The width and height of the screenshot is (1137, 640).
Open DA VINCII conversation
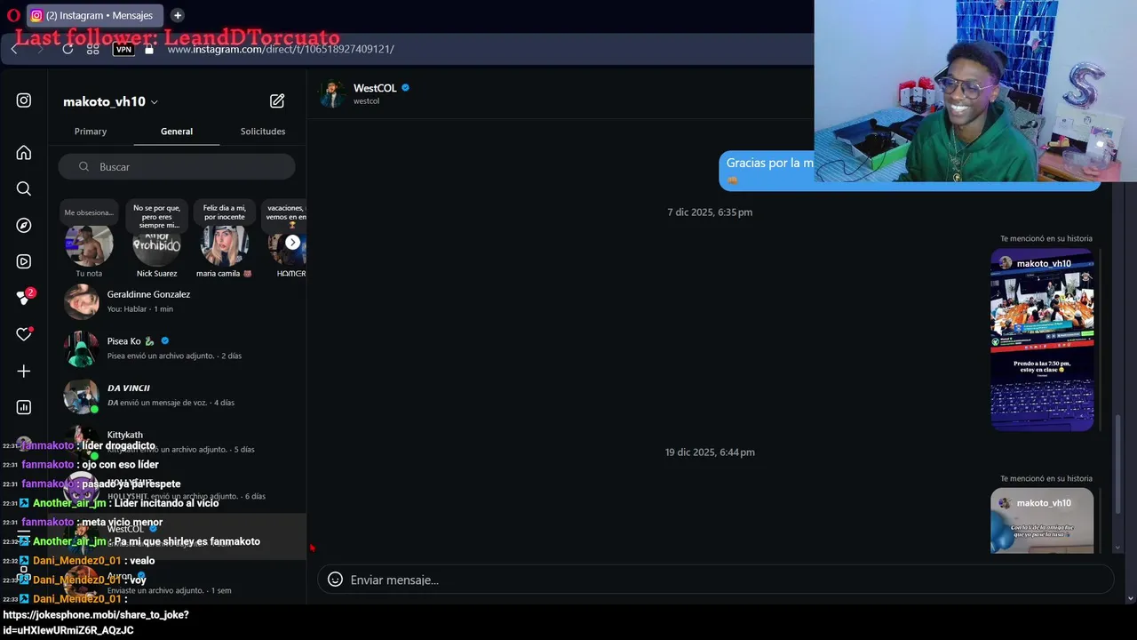177,396
